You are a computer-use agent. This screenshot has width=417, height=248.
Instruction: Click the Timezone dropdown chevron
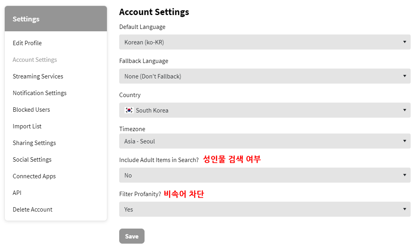(405, 141)
